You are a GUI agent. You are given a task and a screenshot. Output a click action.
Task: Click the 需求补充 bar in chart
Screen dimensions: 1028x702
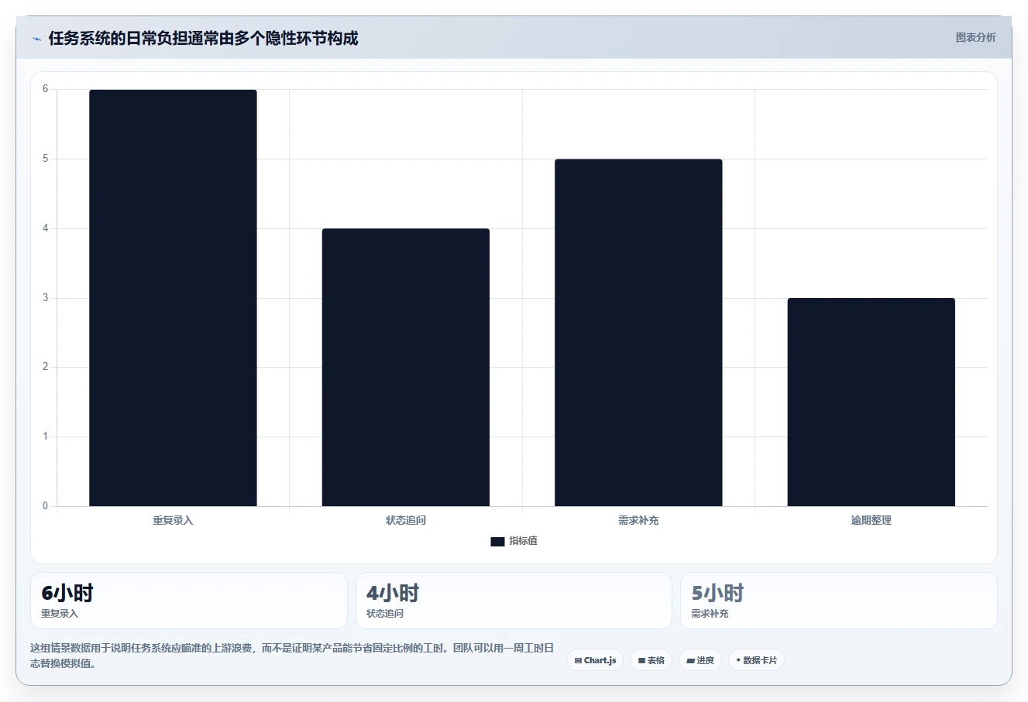point(638,333)
